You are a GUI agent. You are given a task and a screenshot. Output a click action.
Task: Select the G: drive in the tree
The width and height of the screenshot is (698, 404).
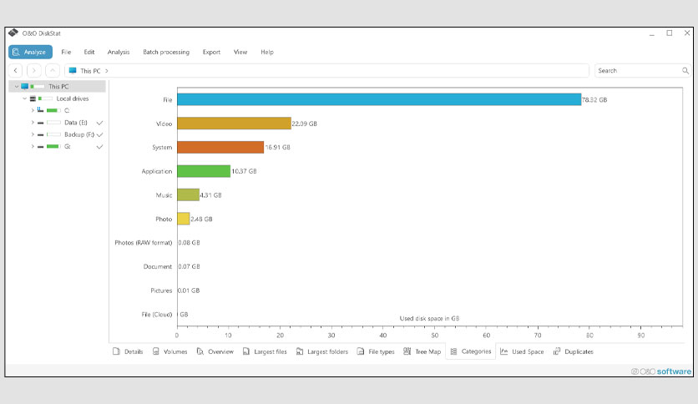[x=68, y=146]
